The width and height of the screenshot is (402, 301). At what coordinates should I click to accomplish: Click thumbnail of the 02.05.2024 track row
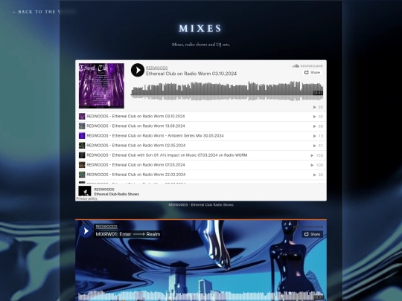coord(82,146)
